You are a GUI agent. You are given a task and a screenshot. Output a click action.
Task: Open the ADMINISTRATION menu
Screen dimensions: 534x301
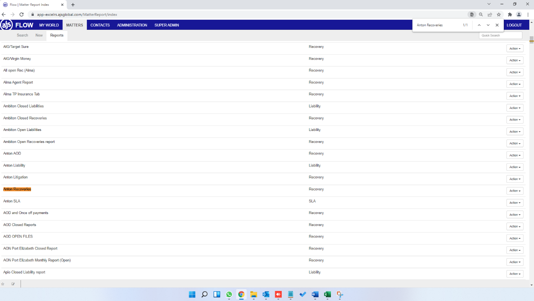[132, 25]
